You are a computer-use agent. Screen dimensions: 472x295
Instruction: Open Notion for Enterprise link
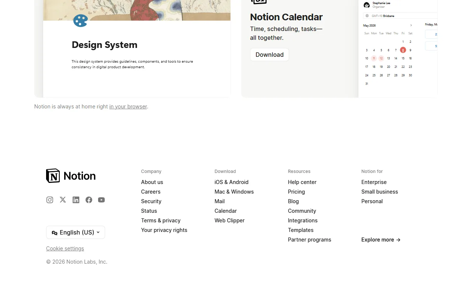pyautogui.click(x=374, y=182)
